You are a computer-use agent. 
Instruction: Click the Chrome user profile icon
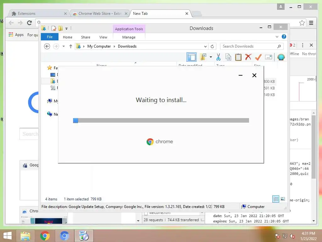(281, 7)
